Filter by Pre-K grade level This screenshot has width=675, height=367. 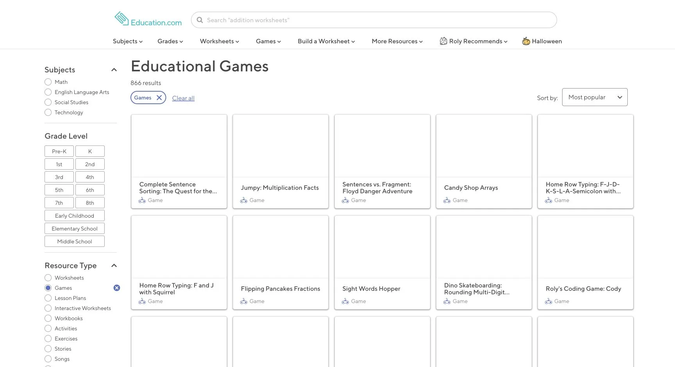coord(59,151)
